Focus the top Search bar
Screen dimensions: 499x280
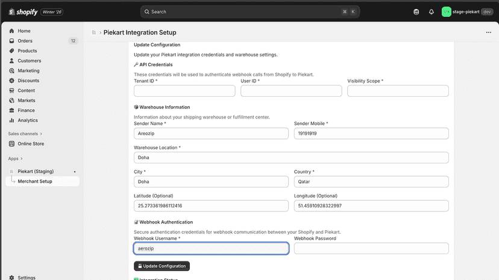(x=250, y=12)
